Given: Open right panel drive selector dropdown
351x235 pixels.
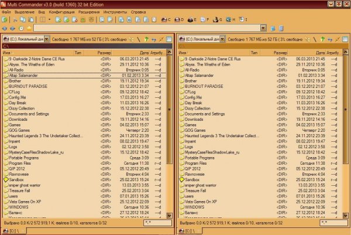Looking at the screenshot, I should (222, 39).
